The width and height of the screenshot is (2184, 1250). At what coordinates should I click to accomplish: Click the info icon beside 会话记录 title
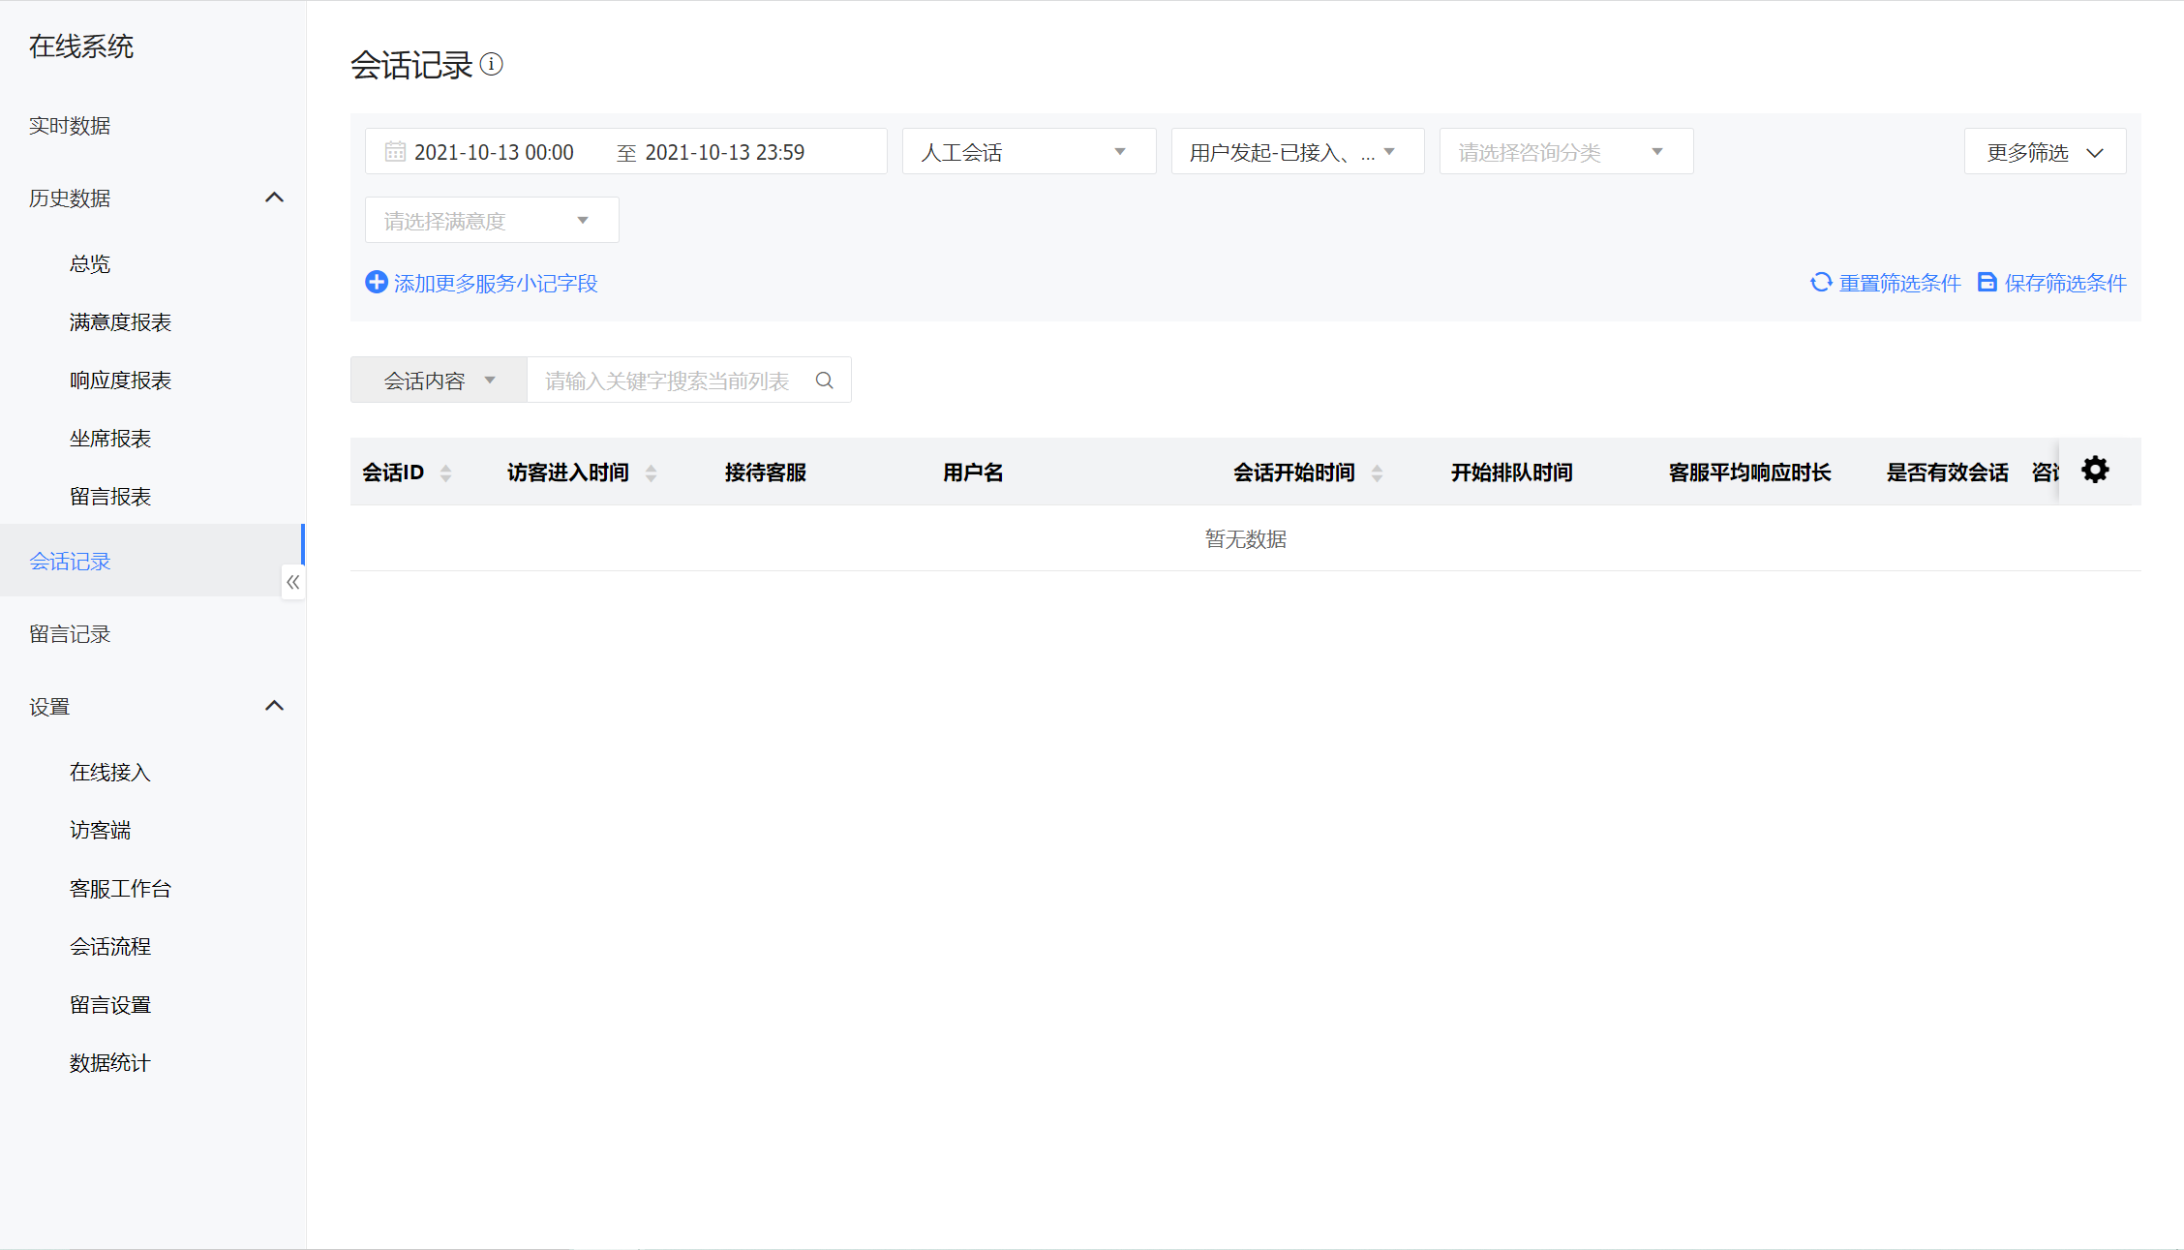click(x=492, y=64)
